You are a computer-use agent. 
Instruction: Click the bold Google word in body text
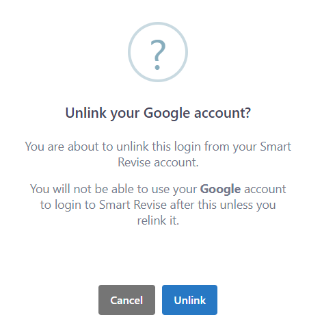(220, 190)
